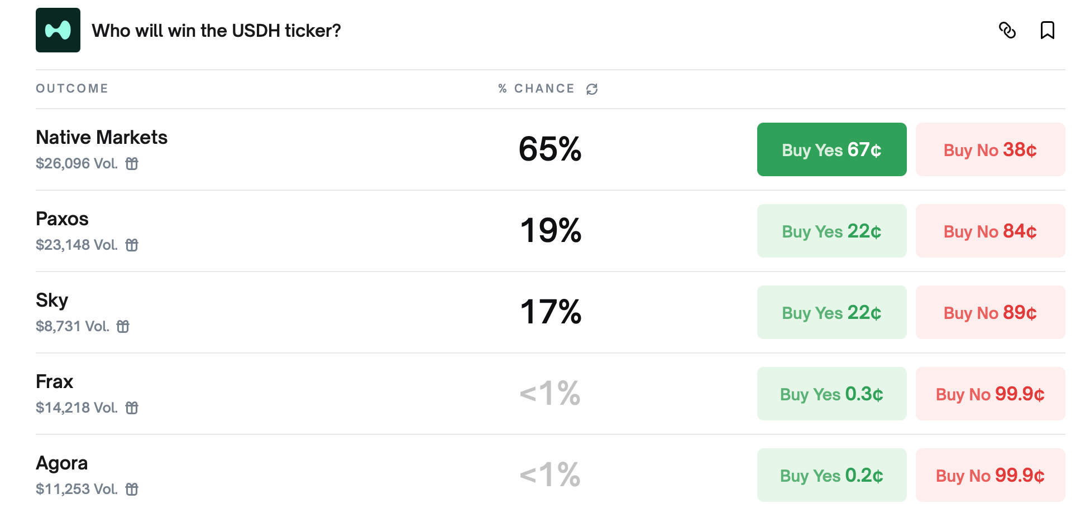Buy Yes on Sky at 22¢

pyautogui.click(x=831, y=312)
